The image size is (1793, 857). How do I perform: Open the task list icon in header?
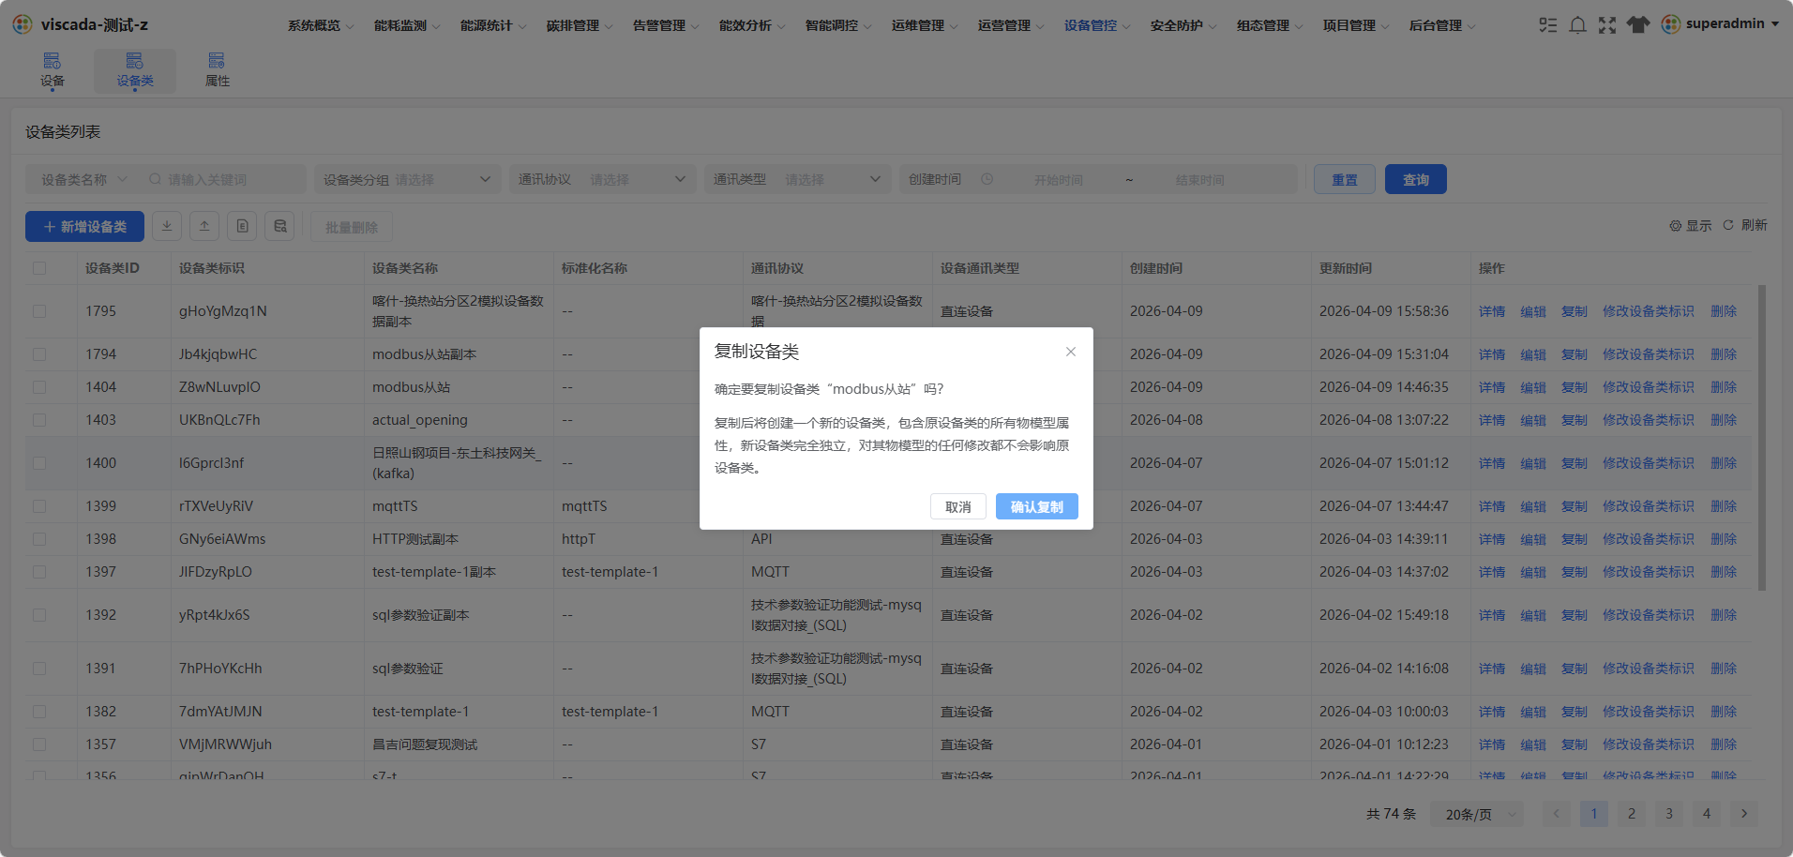[1548, 25]
